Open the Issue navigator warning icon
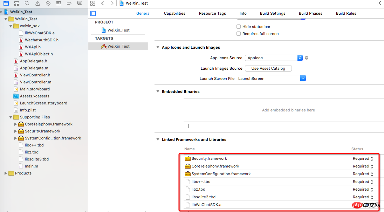384x212 pixels. pyautogui.click(x=37, y=4)
